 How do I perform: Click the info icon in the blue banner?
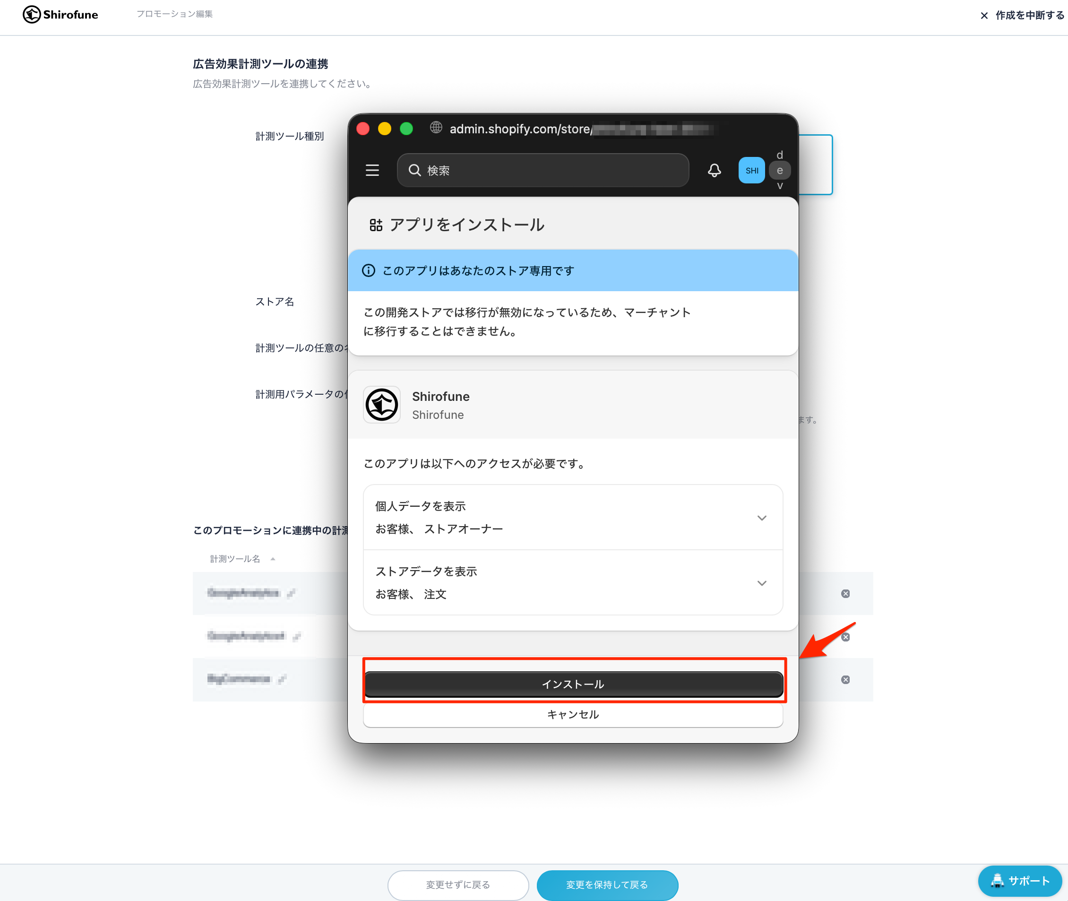pyautogui.click(x=368, y=270)
